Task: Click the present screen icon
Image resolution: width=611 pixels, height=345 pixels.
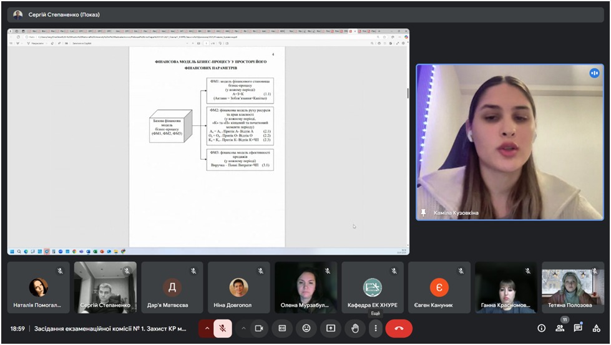Action: pyautogui.click(x=331, y=328)
